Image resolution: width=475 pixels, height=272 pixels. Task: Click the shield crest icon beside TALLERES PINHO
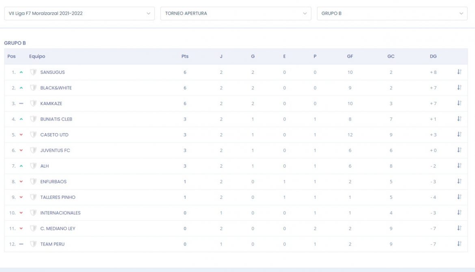(33, 197)
